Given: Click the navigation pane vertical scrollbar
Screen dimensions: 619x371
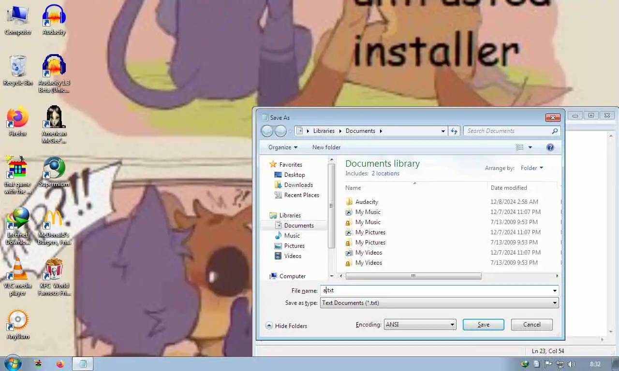Looking at the screenshot, I should 331,206.
